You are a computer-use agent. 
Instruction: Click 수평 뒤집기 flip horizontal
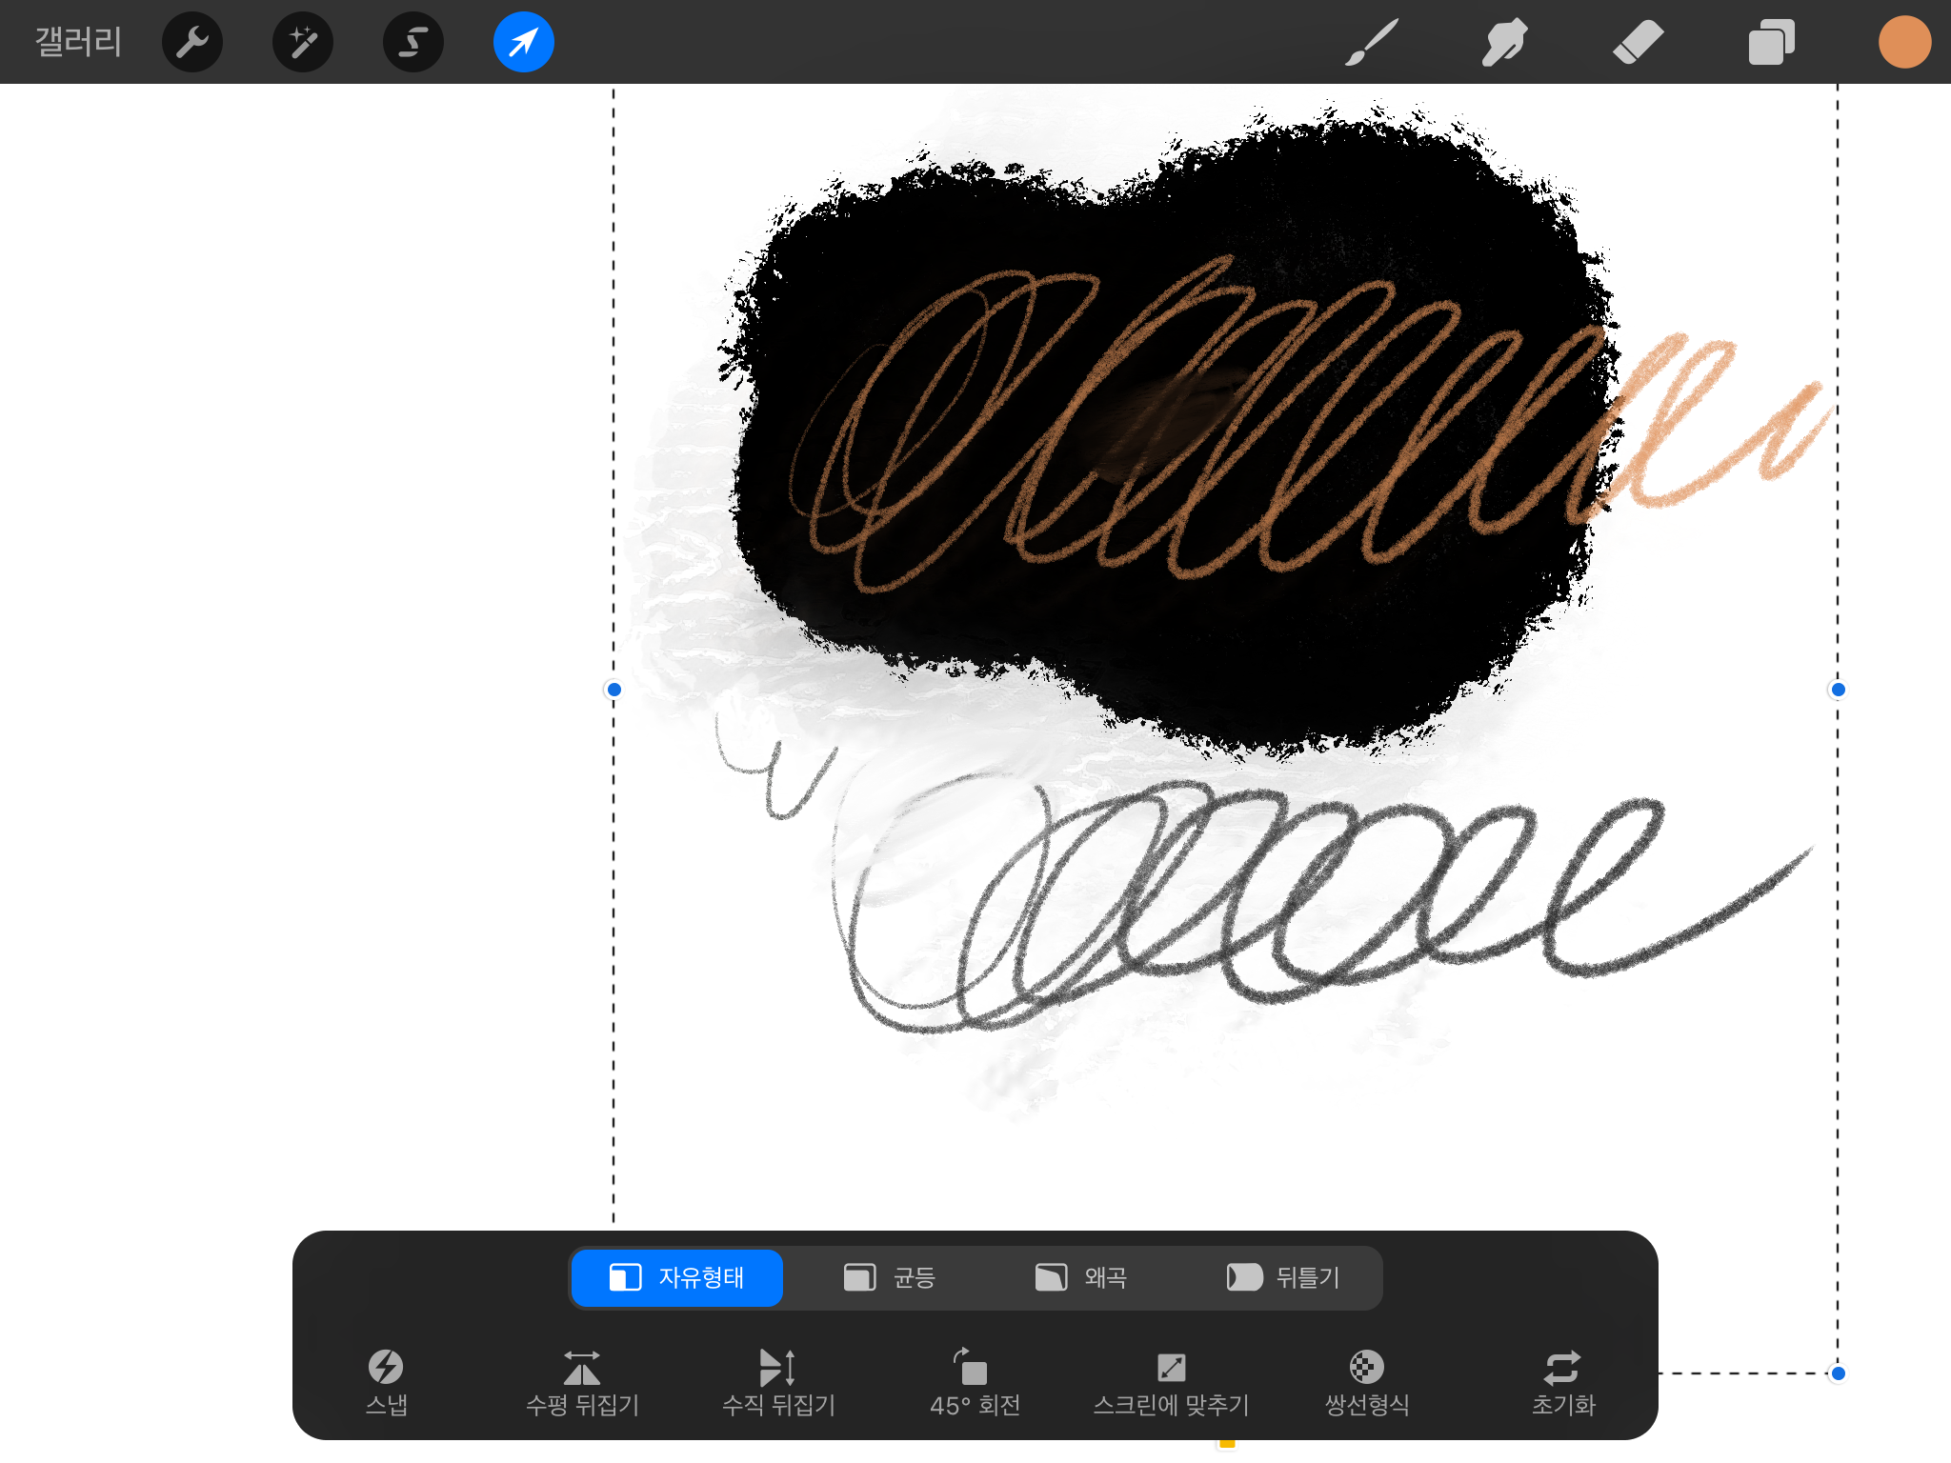(x=582, y=1381)
